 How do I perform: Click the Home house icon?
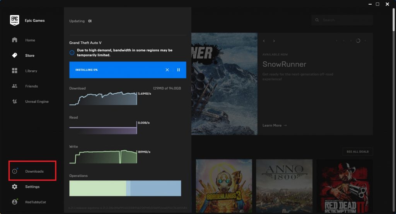[15, 40]
